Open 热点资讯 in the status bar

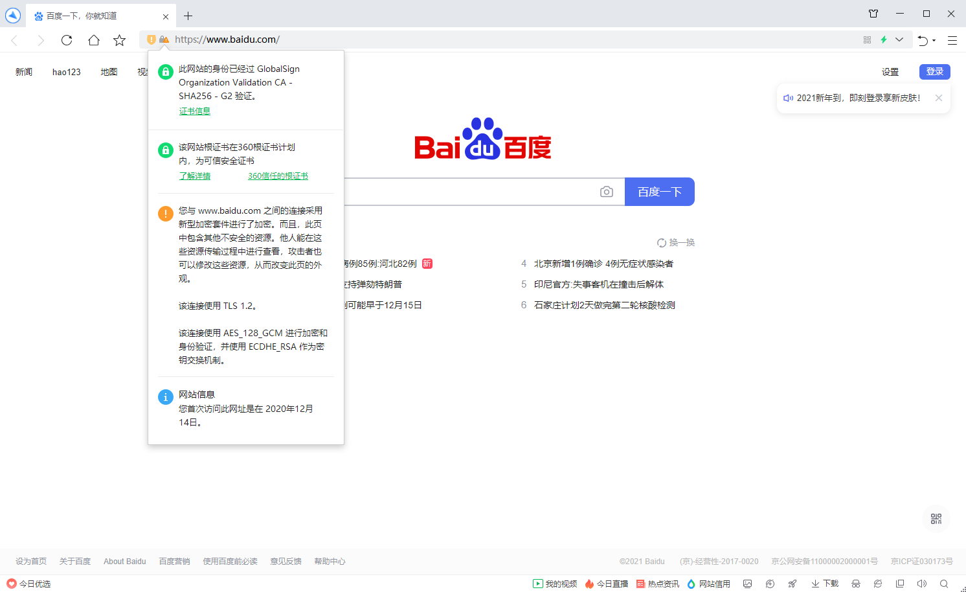(x=658, y=584)
